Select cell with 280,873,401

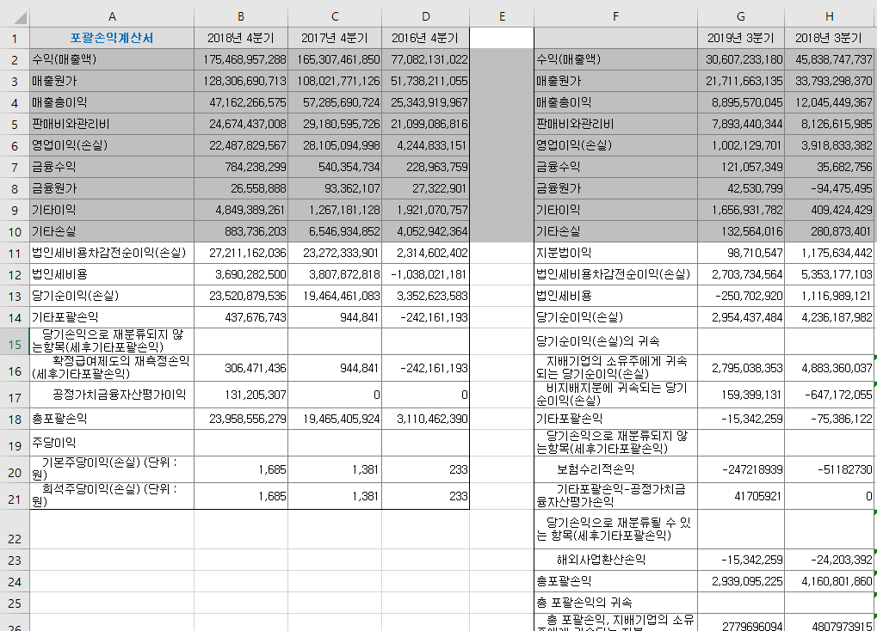pyautogui.click(x=831, y=231)
